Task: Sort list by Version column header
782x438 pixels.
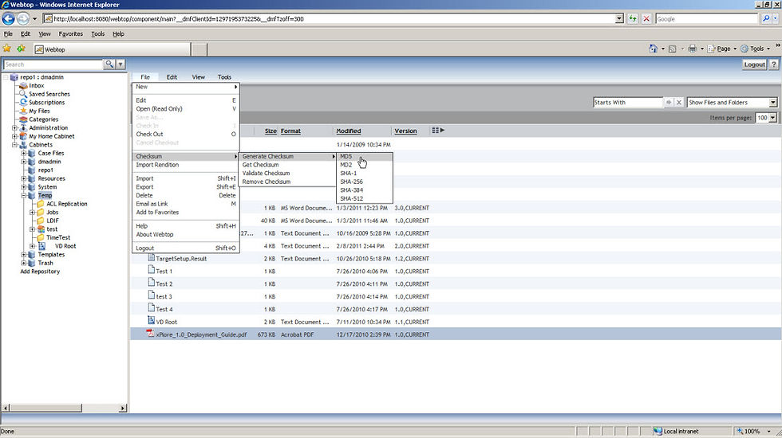Action: (405, 131)
